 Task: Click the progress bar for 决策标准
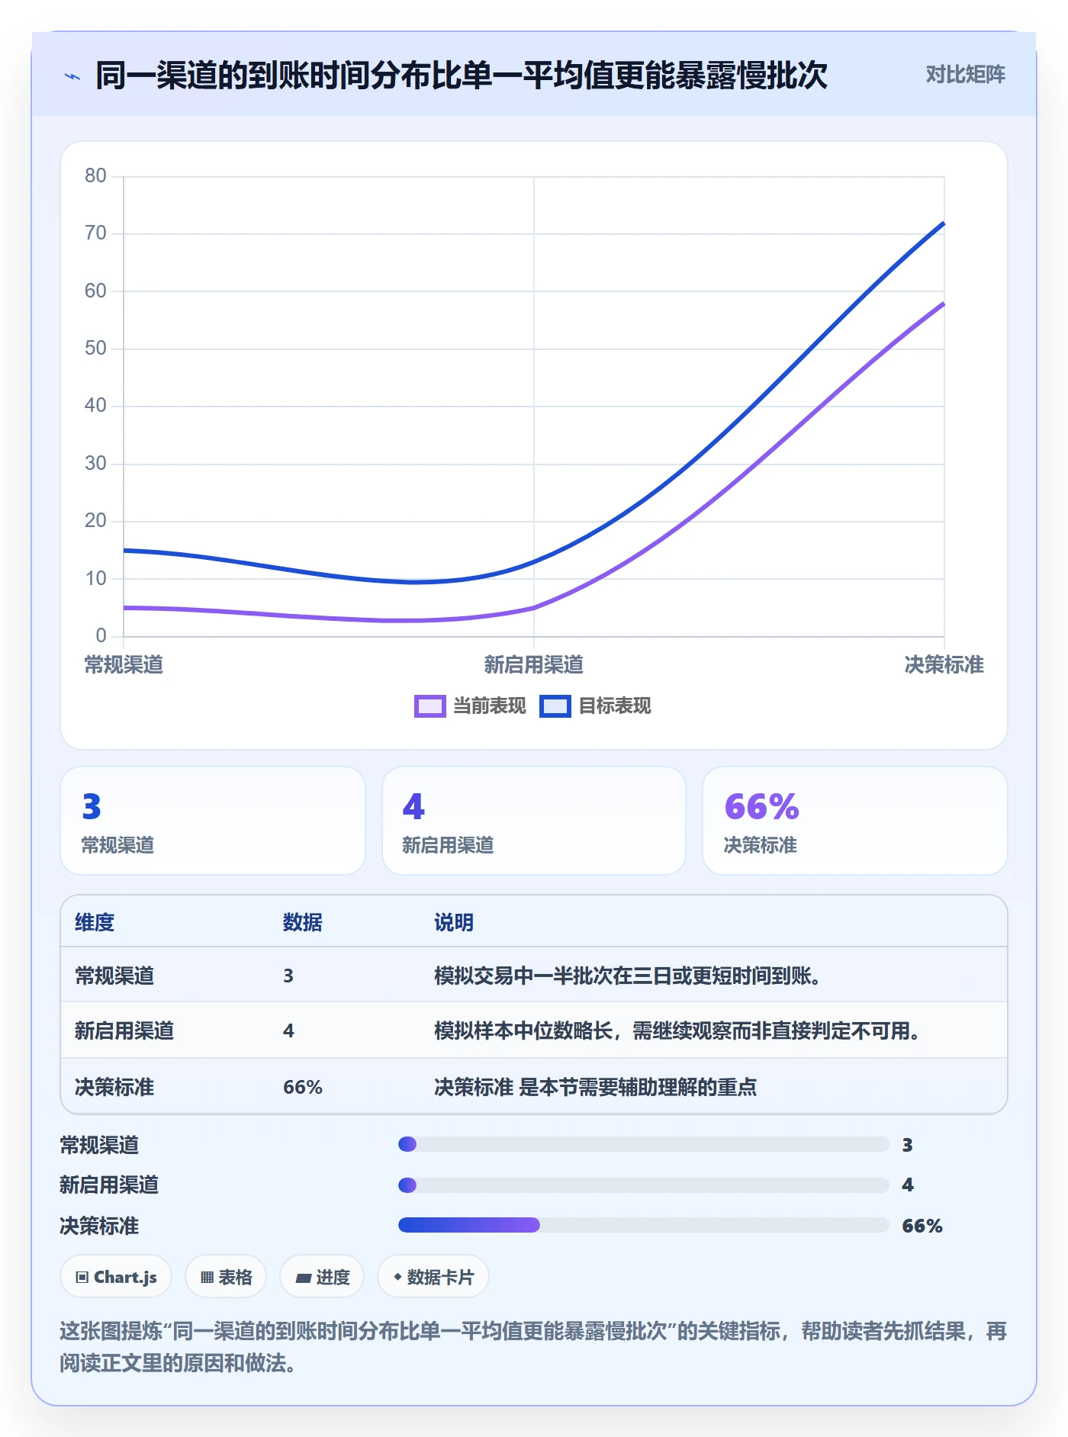pos(644,1225)
